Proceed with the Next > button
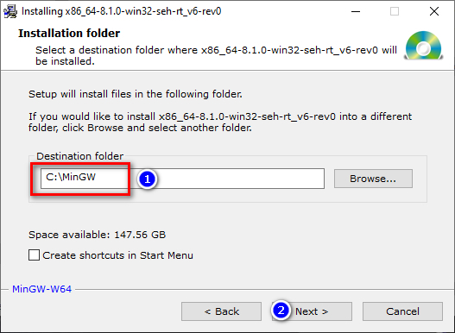 point(312,311)
